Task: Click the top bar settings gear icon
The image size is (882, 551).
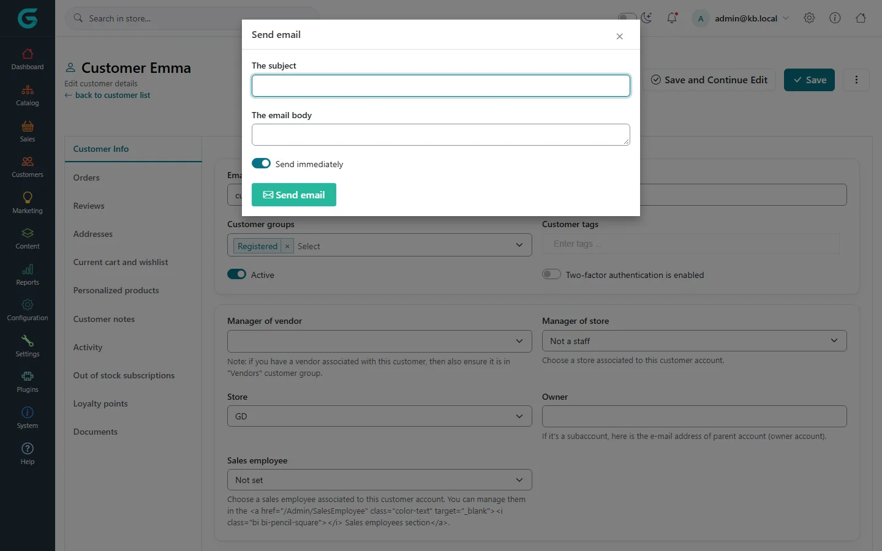Action: point(809,18)
